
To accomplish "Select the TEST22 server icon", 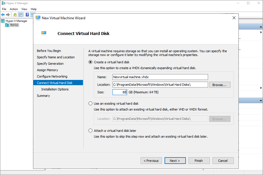I will tap(7, 25).
